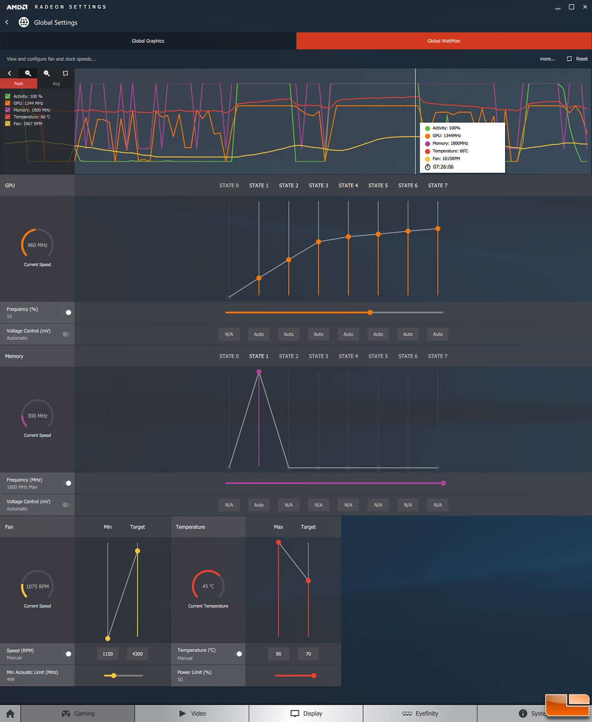Click the graph refresh loop icon

tap(65, 73)
